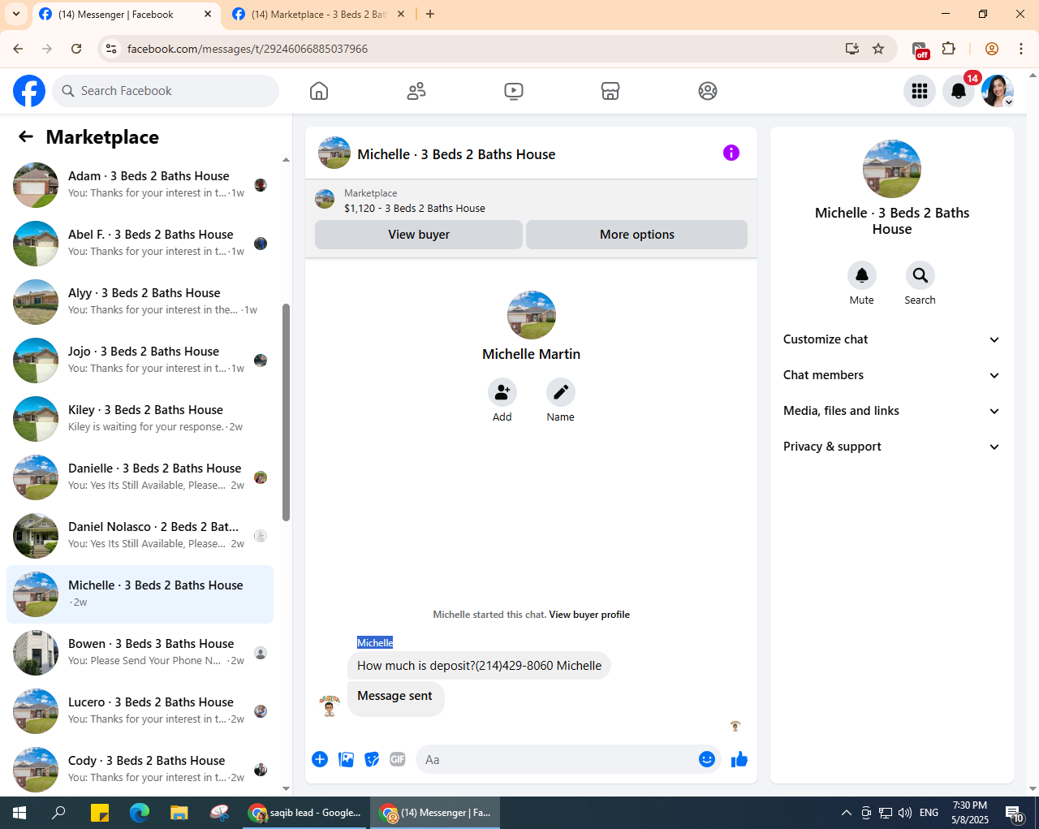Open saqib lead Google Chrome taskbar window
This screenshot has height=829, width=1039.
click(306, 813)
